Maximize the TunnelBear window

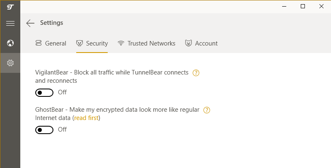[303, 6]
